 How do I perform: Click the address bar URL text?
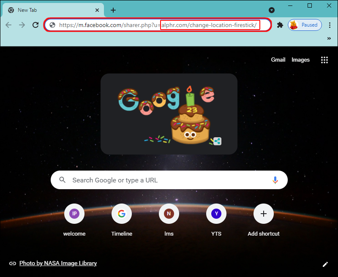[x=158, y=25]
